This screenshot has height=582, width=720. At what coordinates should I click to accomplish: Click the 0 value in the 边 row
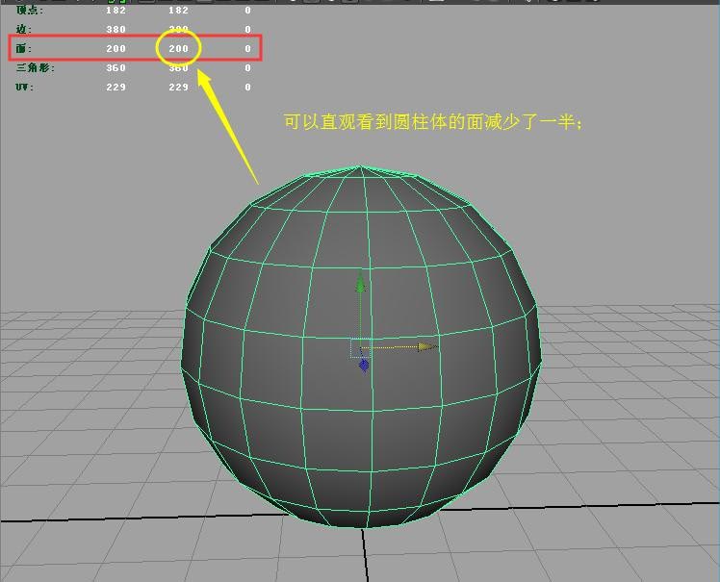click(247, 29)
